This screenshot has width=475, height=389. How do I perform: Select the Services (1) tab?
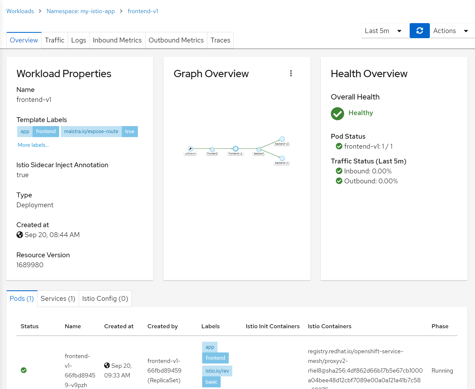point(58,299)
